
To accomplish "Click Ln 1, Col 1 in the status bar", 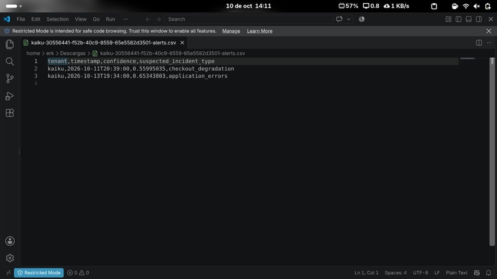I will [x=366, y=273].
